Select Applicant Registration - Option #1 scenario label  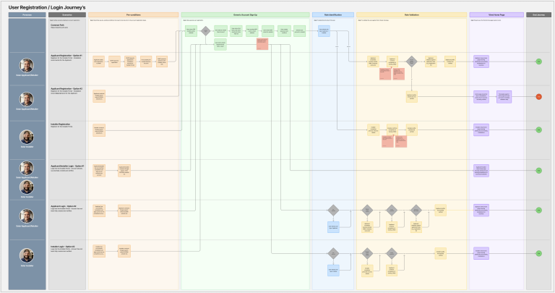[66, 56]
